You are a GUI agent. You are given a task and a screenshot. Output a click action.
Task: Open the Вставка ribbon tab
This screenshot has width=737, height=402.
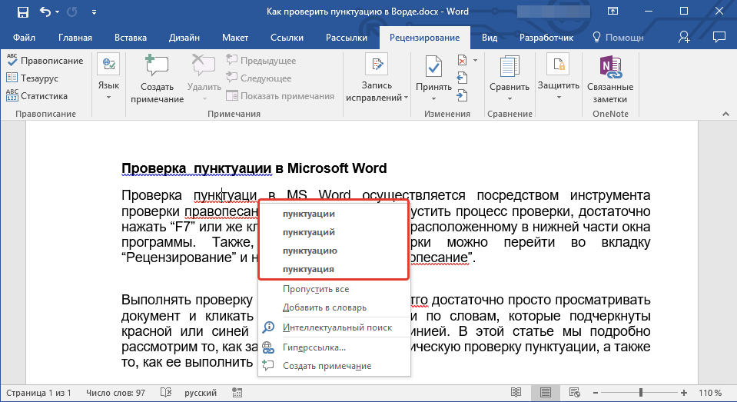point(131,37)
